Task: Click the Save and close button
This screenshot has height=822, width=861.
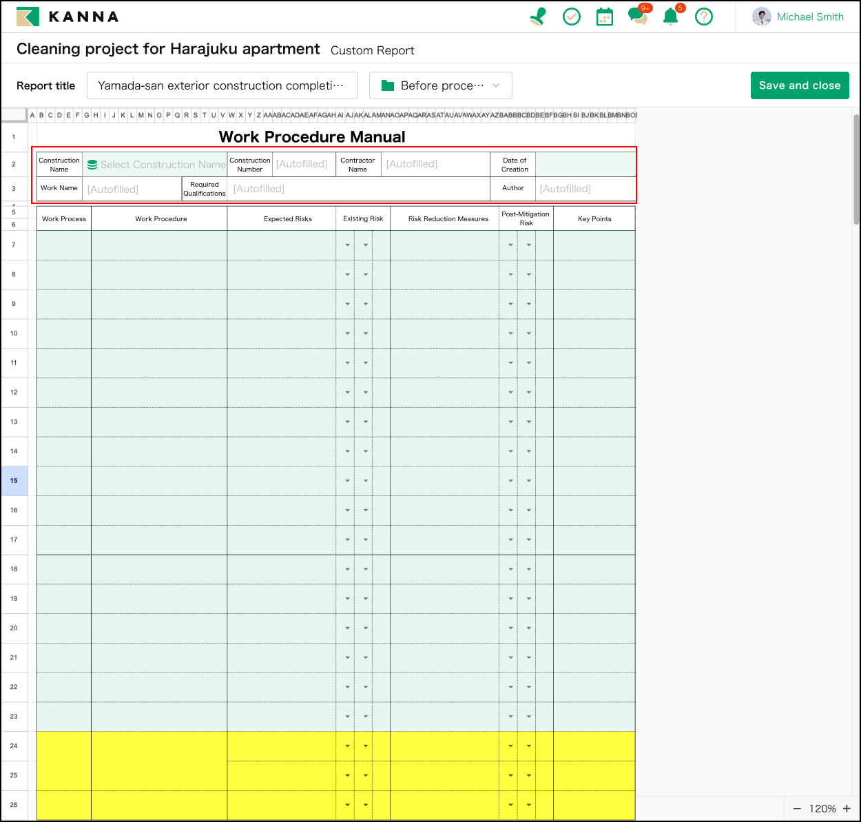Action: (800, 85)
